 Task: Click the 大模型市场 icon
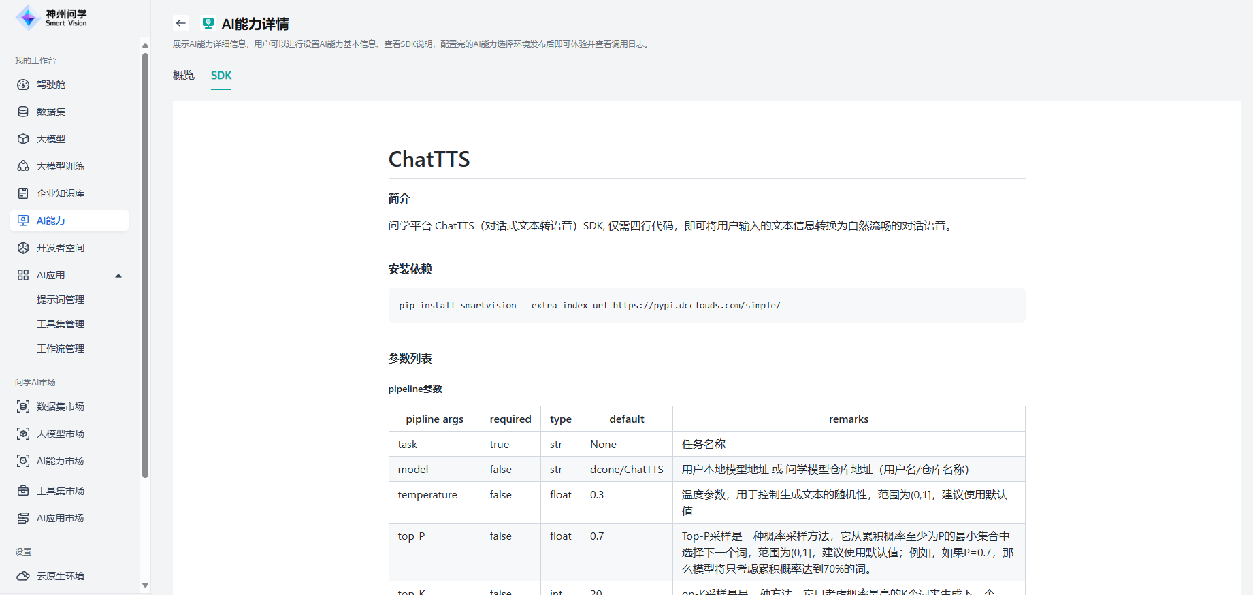[x=23, y=434]
